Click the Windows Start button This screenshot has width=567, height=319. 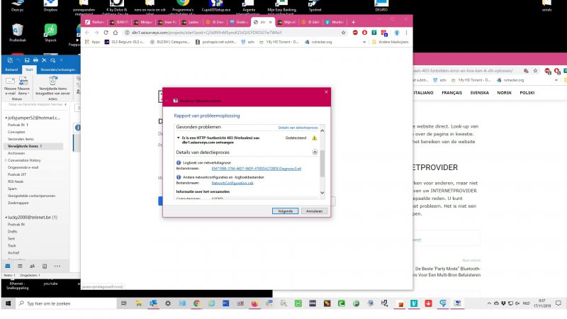click(7, 303)
